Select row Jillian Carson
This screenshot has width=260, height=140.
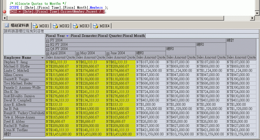click(x=24, y=75)
